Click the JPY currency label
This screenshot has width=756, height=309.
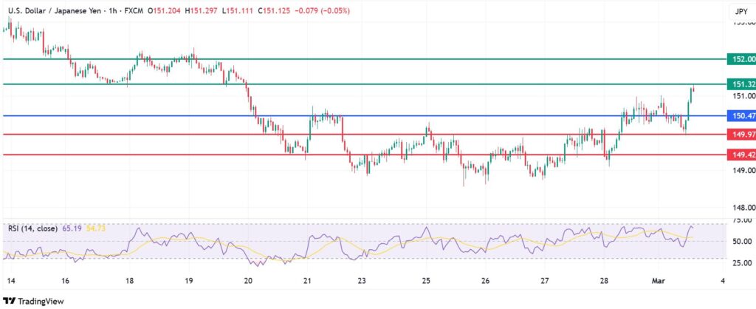point(740,11)
